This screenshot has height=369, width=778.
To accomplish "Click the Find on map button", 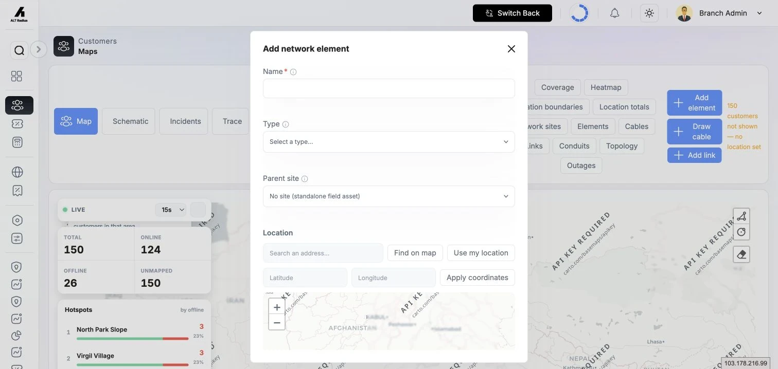I will pyautogui.click(x=415, y=253).
